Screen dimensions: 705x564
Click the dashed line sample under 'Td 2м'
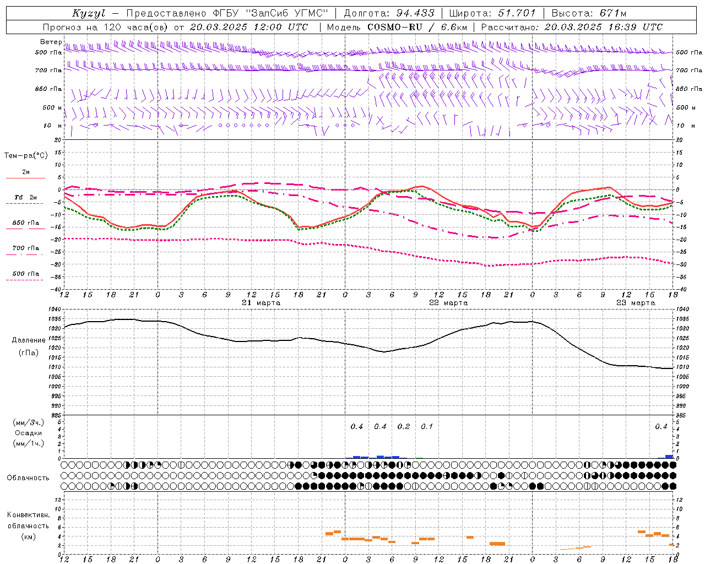(x=24, y=204)
